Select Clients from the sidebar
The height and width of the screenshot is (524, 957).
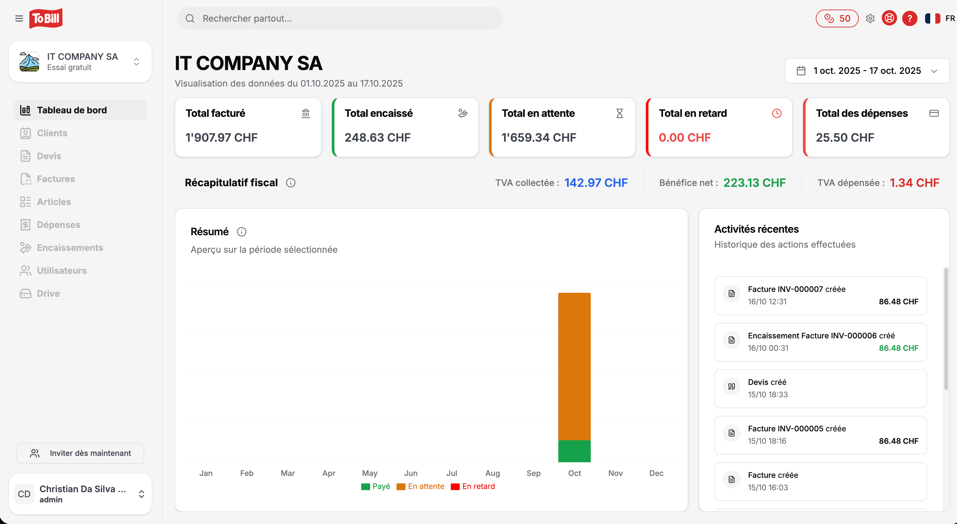tap(52, 133)
